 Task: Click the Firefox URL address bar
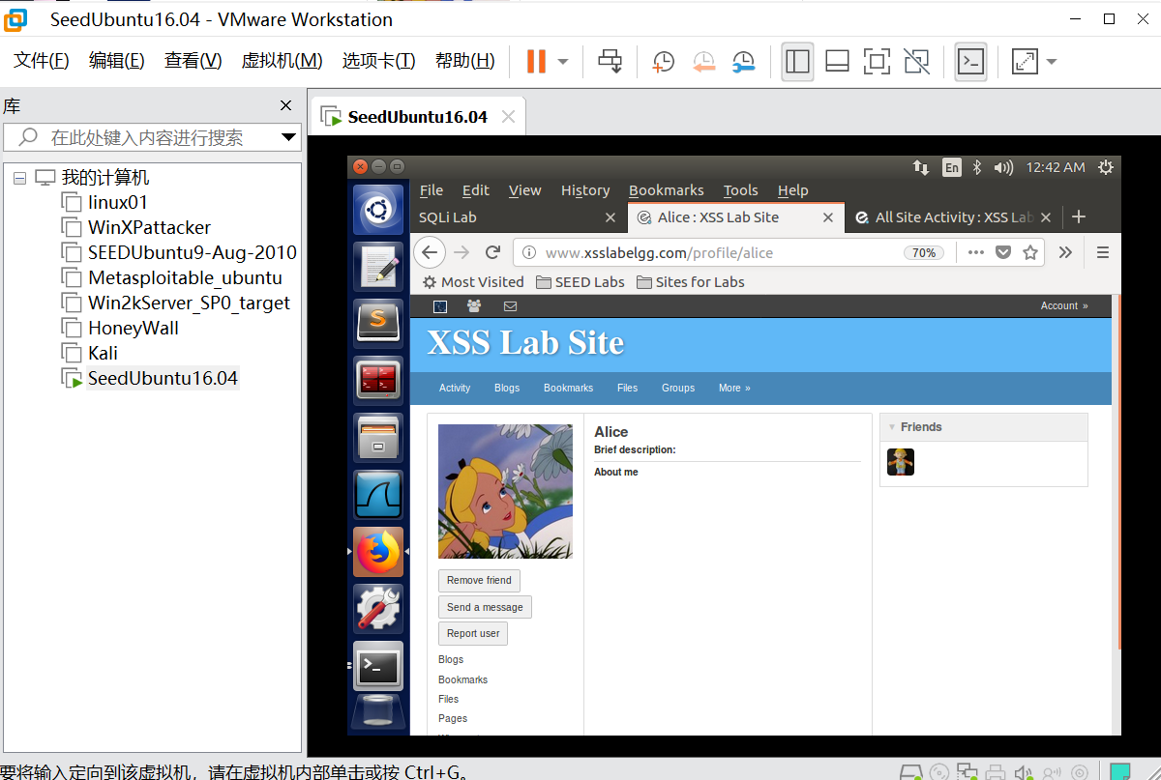pyautogui.click(x=709, y=252)
